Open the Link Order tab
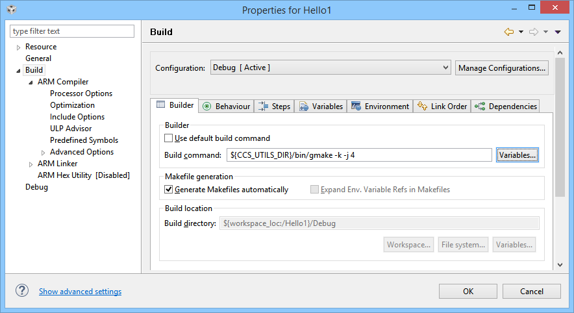574x313 pixels. (442, 106)
